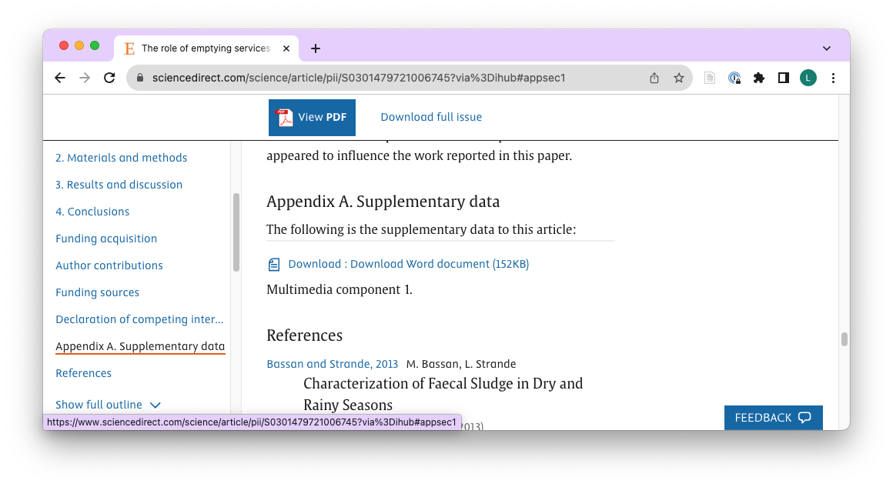Open the tab search dropdown arrow
The image size is (893, 487).
(827, 48)
